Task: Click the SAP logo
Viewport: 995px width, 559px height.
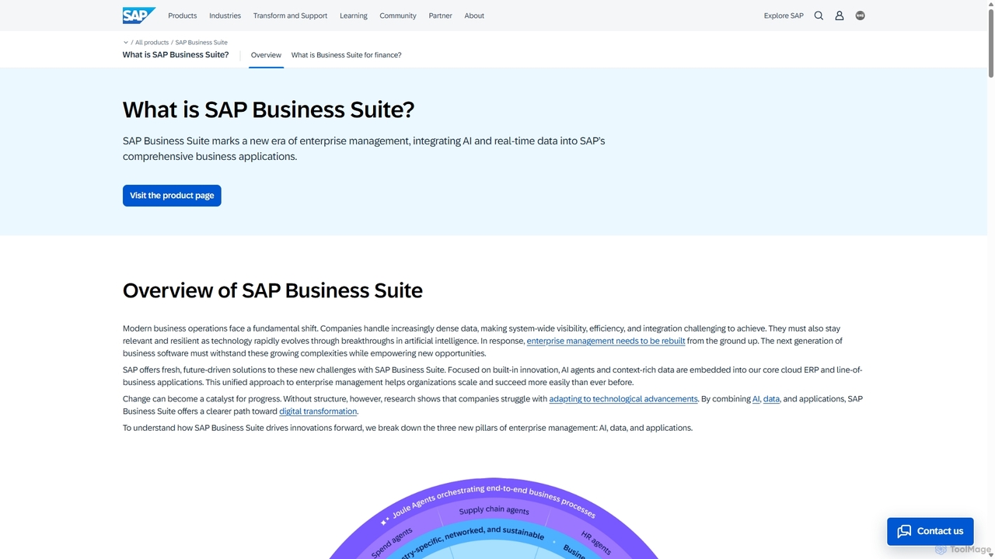Action: point(138,16)
